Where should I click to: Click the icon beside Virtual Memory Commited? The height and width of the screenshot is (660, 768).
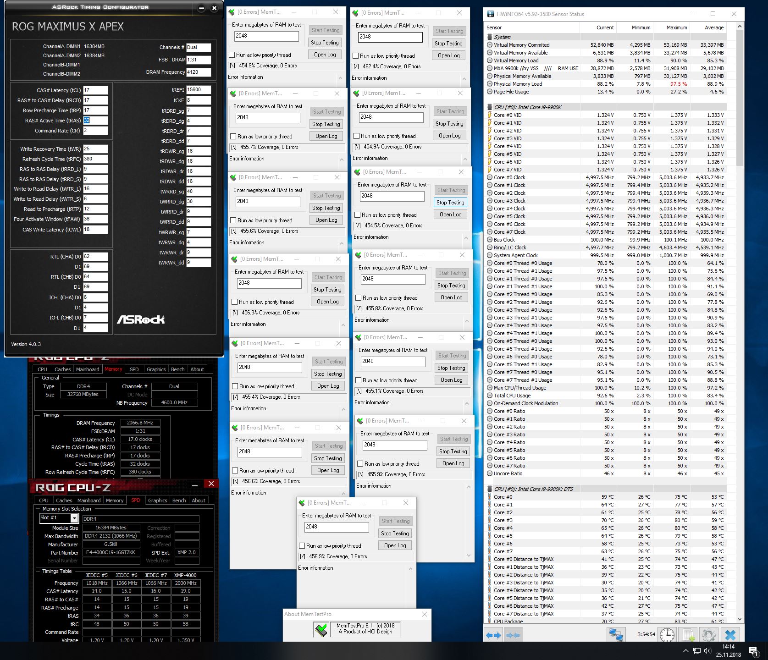pos(490,45)
